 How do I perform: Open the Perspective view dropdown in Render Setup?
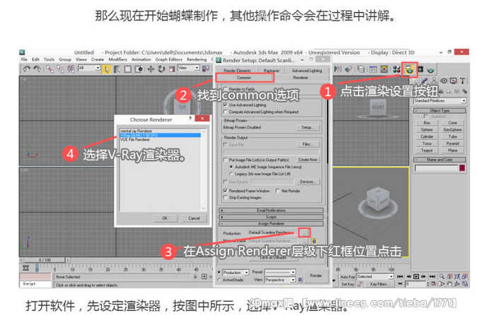(x=280, y=280)
